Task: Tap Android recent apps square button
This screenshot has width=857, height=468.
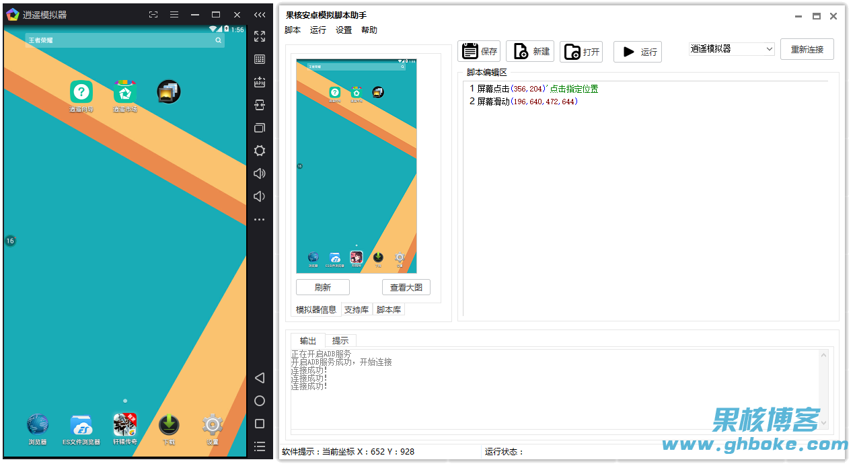Action: pyautogui.click(x=260, y=424)
